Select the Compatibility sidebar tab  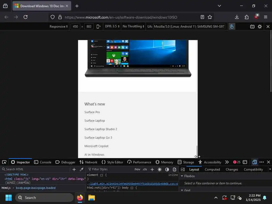tap(253, 169)
